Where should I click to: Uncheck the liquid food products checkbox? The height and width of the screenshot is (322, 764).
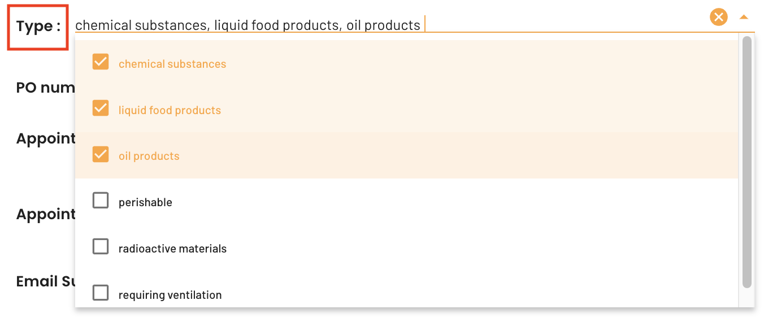click(x=101, y=108)
